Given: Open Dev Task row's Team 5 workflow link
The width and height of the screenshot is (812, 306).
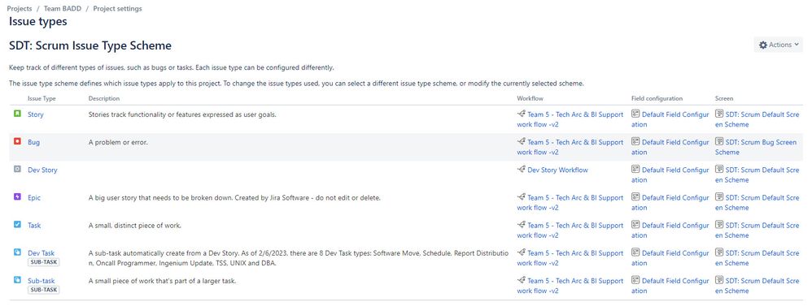Looking at the screenshot, I should [570, 258].
